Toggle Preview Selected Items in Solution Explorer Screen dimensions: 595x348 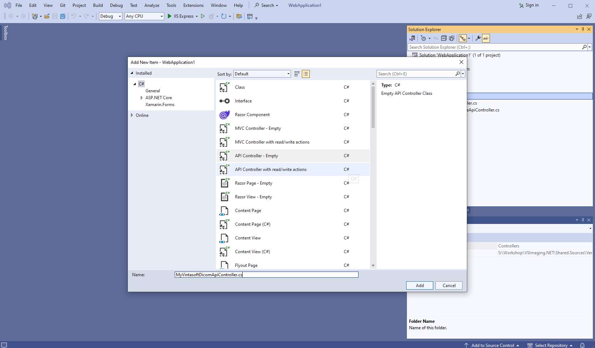click(x=486, y=38)
